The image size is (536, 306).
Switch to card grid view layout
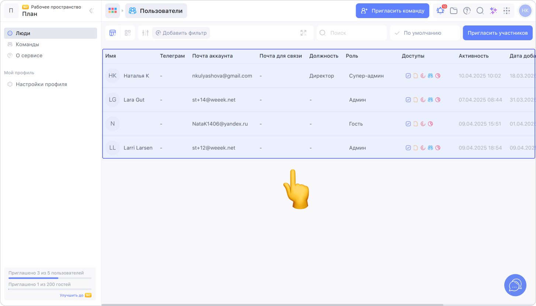[128, 33]
